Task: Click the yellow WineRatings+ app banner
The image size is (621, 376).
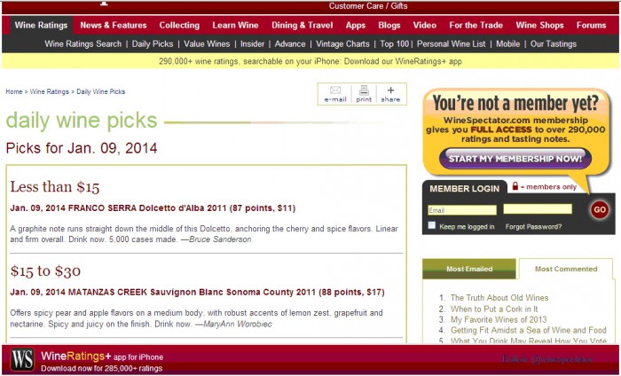Action: pos(310,61)
